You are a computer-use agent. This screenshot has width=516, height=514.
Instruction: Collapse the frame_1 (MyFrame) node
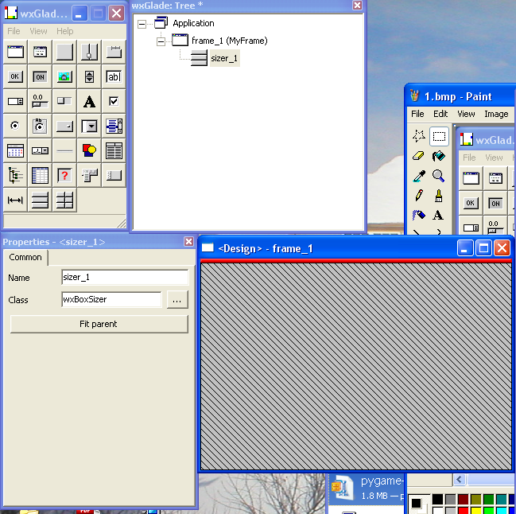[161, 41]
